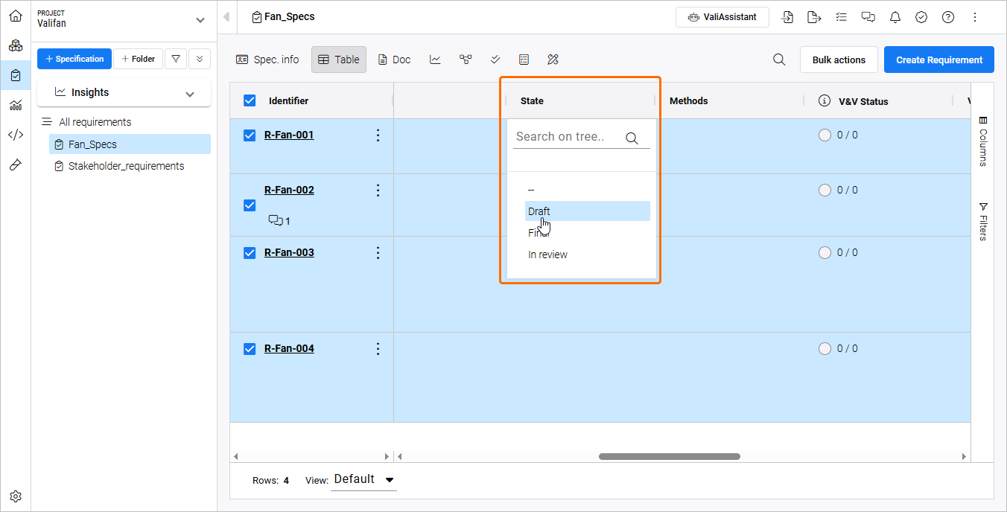
Task: Open the R-Fan-003 requirement link
Action: point(289,252)
